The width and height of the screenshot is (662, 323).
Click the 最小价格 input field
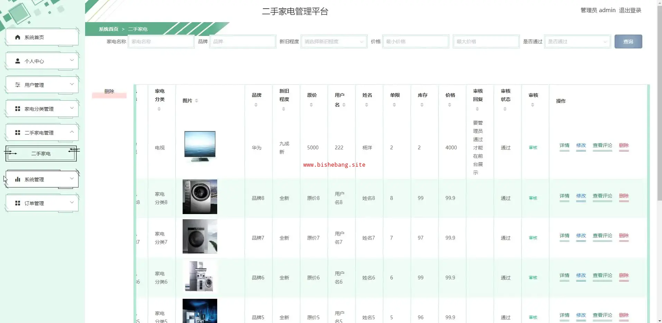(415, 41)
